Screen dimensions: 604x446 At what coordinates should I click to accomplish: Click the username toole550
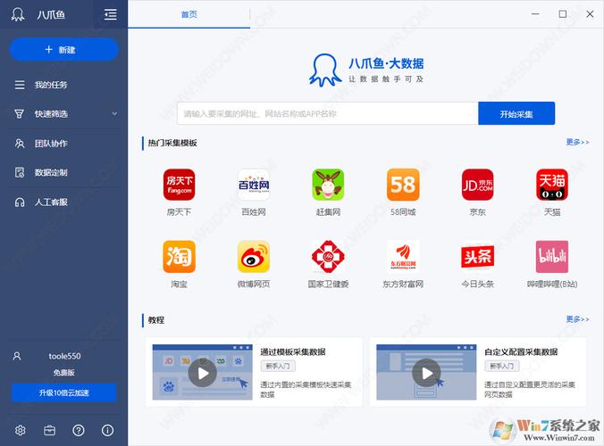pyautogui.click(x=64, y=356)
